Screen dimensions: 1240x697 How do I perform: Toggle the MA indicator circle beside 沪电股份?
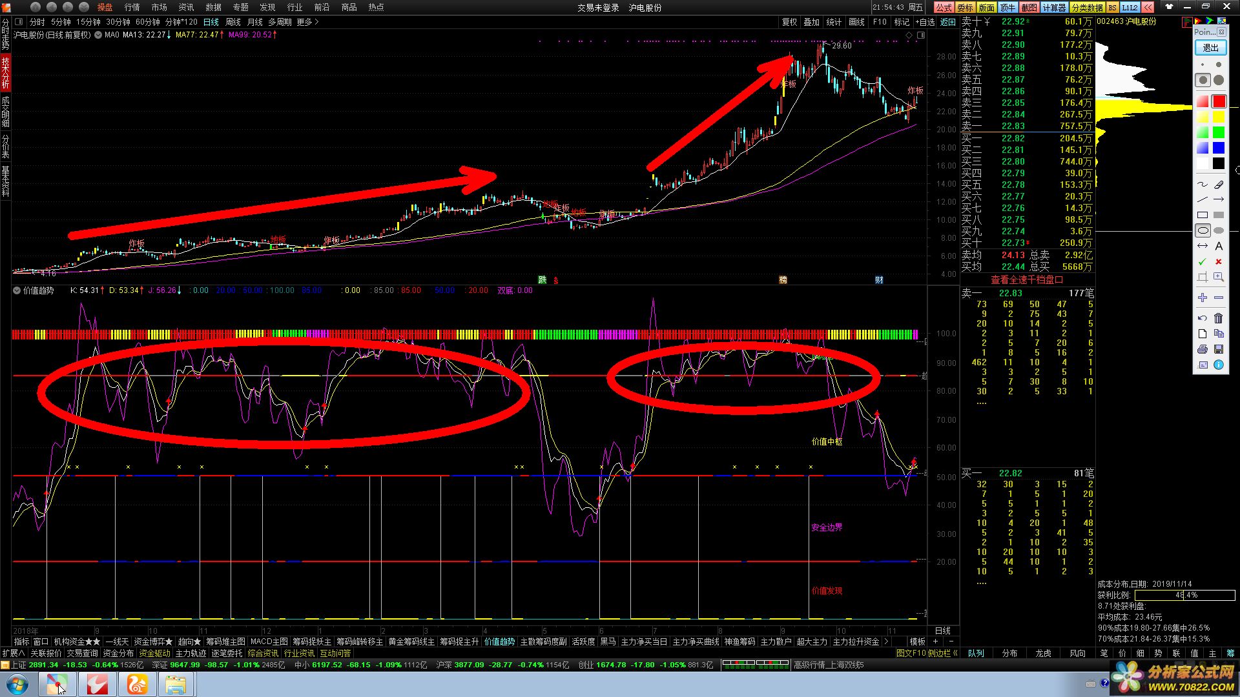(x=98, y=35)
